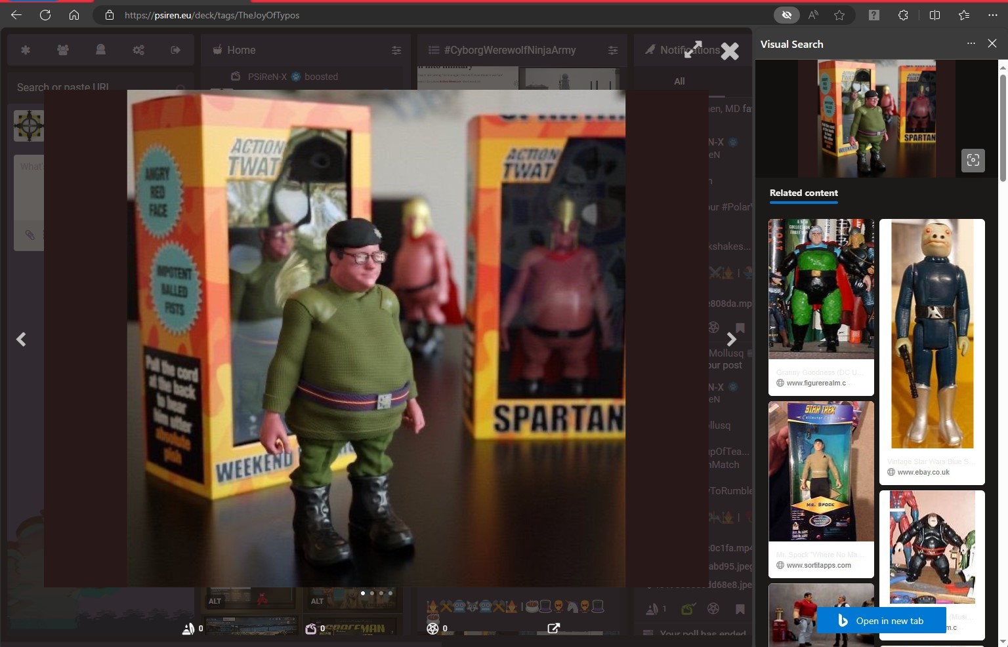The height and width of the screenshot is (647, 1008).
Task: Expand the image viewer to fullscreen
Action: (693, 49)
